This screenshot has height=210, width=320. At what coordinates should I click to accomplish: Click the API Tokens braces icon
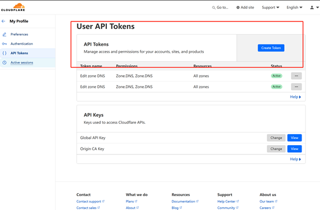coord(4,53)
